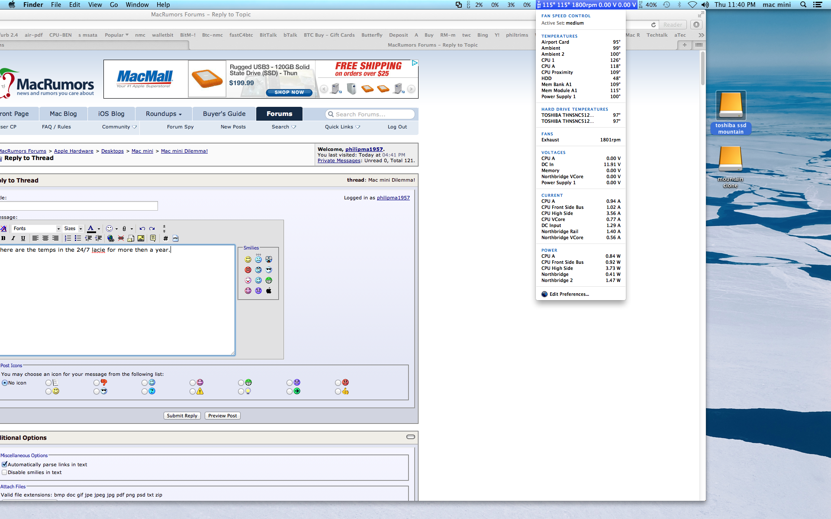Wrap selection in PHP tags icon
This screenshot has width=831, height=519.
tap(175, 238)
